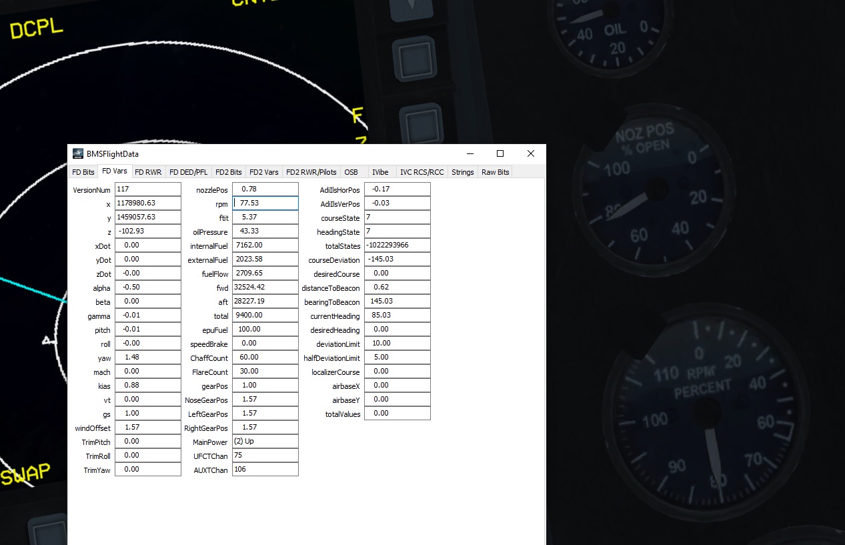Screen dimensions: 845x545
Task: Open the FD2 RWR/Pilots tab
Action: click(x=311, y=172)
